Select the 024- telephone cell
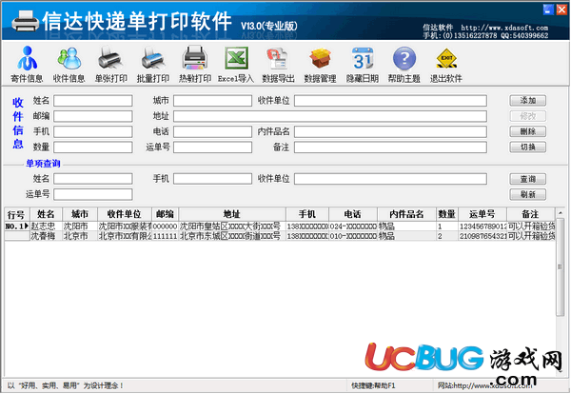The width and height of the screenshot is (571, 394). (353, 227)
